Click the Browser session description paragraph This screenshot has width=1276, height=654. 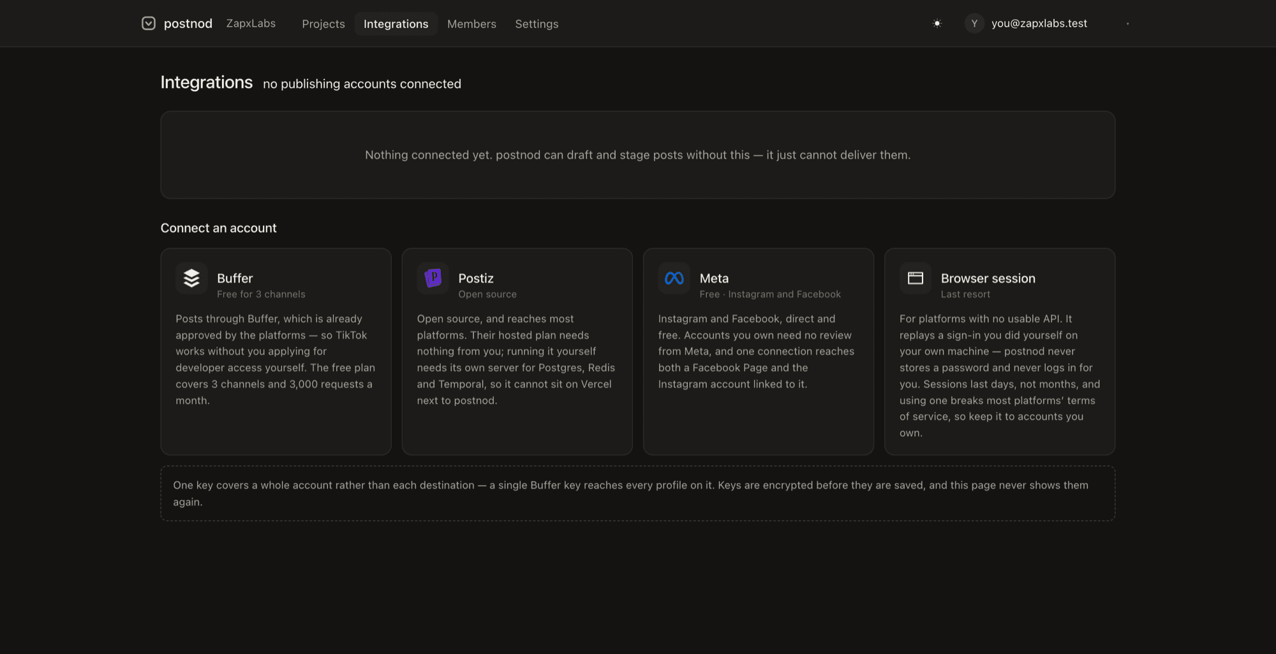point(1000,376)
